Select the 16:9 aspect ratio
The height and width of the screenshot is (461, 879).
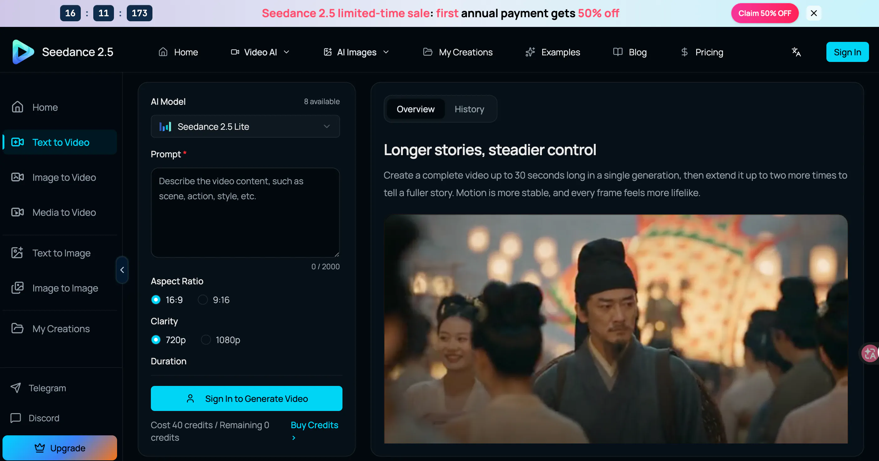tap(156, 300)
